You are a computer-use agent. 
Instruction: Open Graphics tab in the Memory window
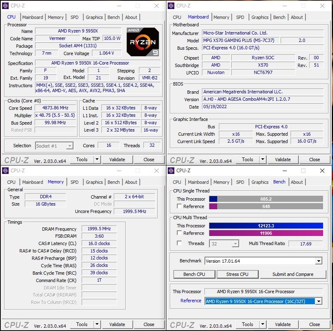click(94, 182)
